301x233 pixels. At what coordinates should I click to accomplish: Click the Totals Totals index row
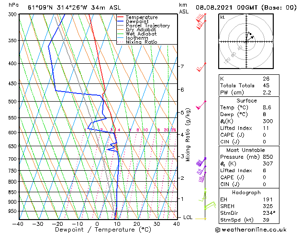(x=249, y=85)
